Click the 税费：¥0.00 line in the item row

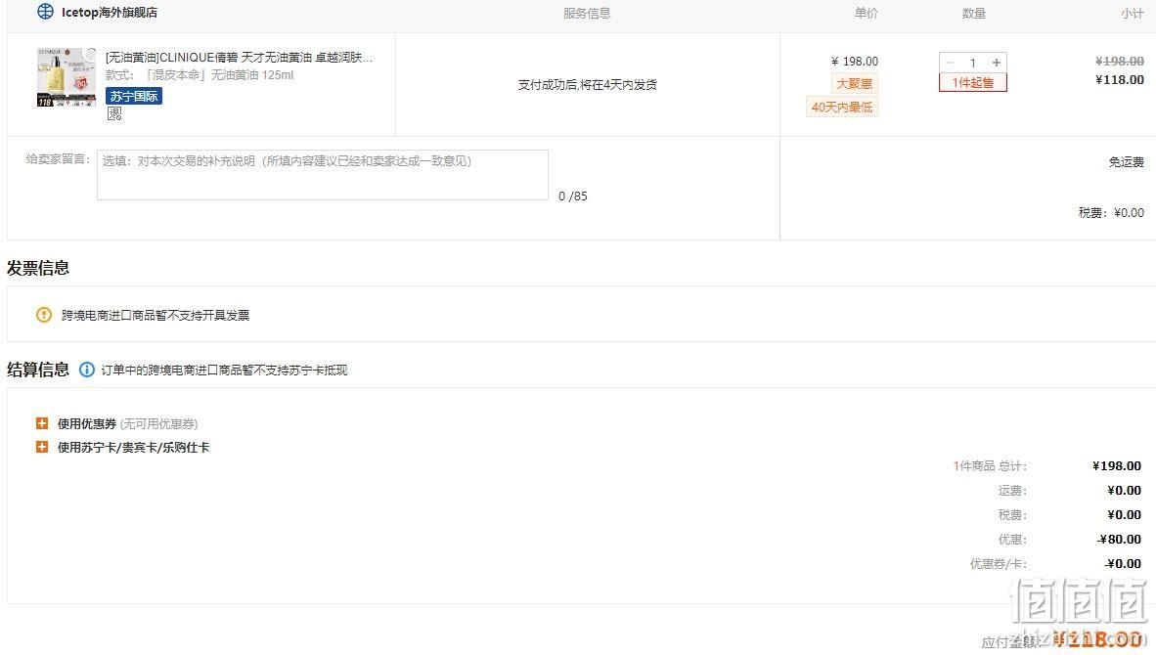pos(1112,213)
